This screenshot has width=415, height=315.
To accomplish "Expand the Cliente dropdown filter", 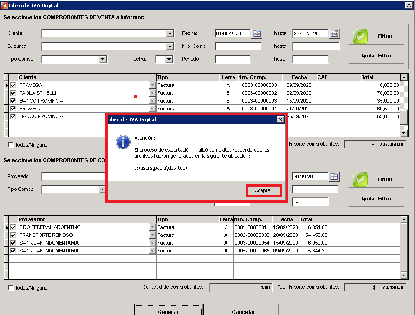I will tap(170, 34).
